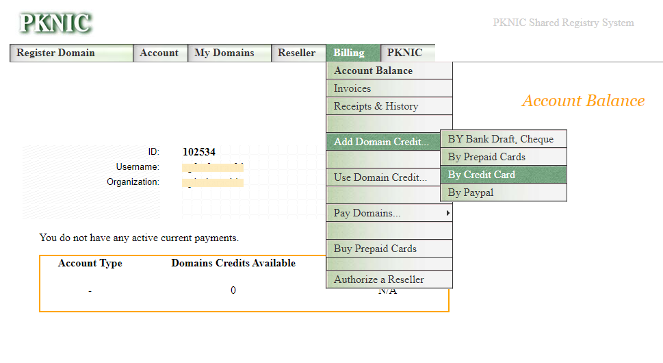Click Authorize a Reseller menu item
The width and height of the screenshot is (663, 363).
coord(389,279)
